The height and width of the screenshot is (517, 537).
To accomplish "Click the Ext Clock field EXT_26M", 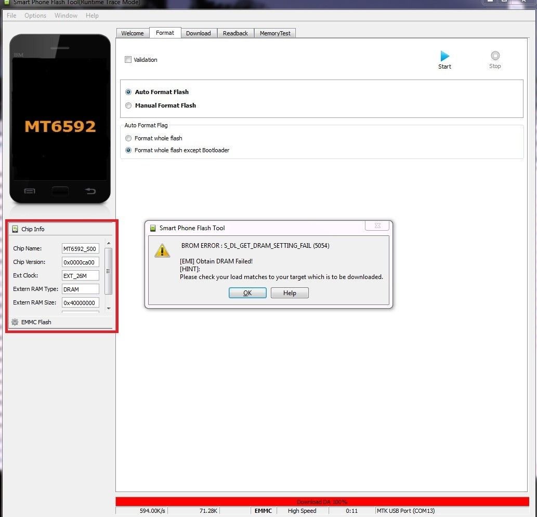I will (x=81, y=275).
